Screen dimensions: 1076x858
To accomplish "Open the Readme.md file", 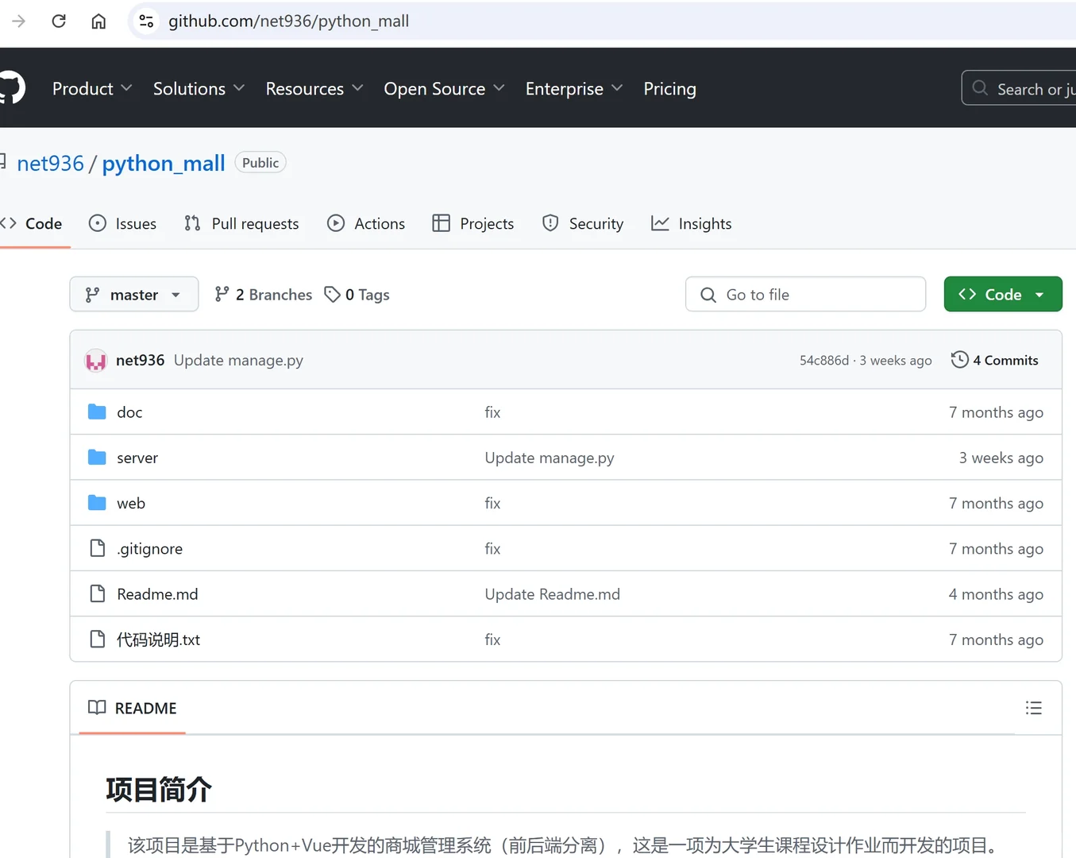I will (157, 593).
